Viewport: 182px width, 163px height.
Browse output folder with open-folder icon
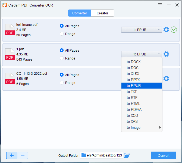(x=127, y=155)
